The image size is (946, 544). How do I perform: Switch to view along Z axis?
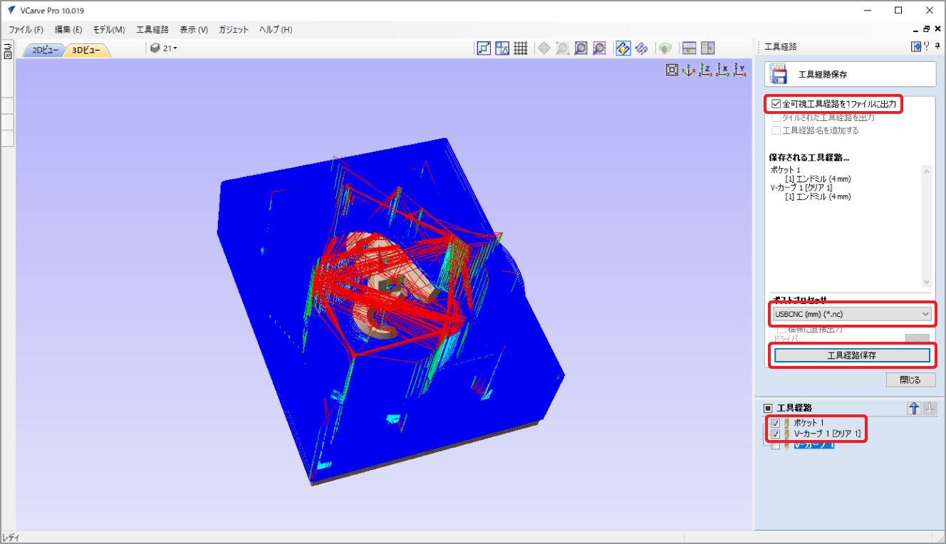[706, 70]
